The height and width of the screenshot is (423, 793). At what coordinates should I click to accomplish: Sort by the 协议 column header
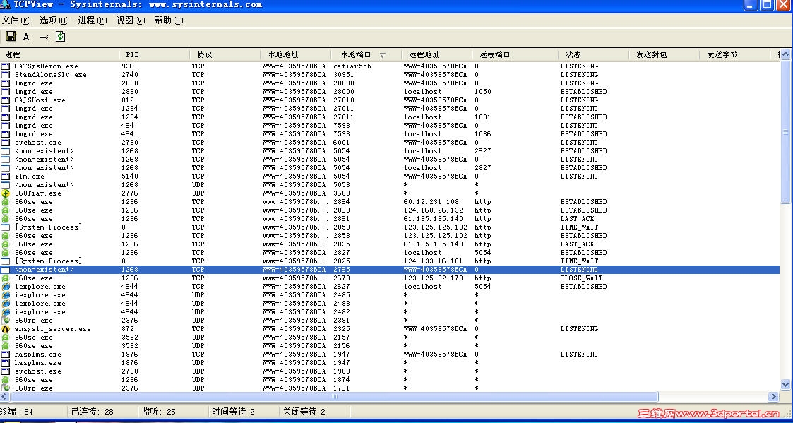pyautogui.click(x=225, y=54)
